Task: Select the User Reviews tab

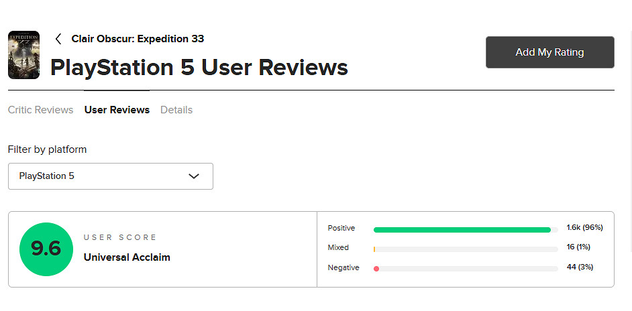Action: pos(117,110)
